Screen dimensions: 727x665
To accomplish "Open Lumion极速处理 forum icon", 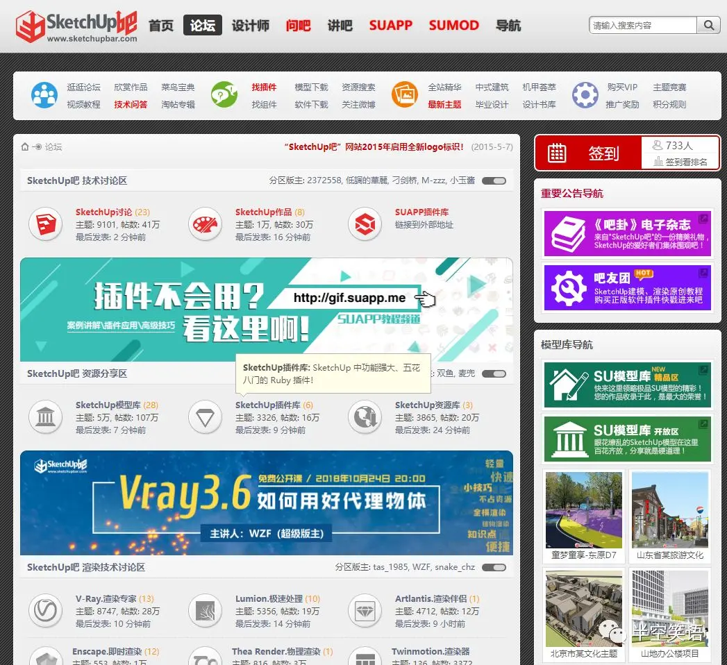I will [205, 611].
